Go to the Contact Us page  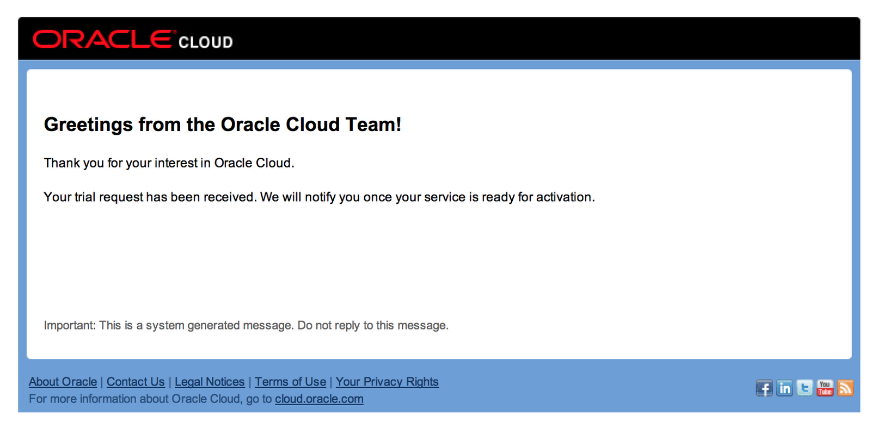(136, 382)
